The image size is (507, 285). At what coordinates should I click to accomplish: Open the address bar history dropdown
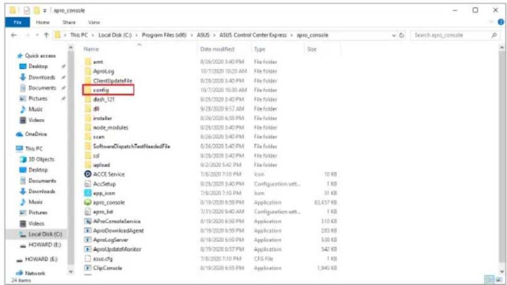394,35
